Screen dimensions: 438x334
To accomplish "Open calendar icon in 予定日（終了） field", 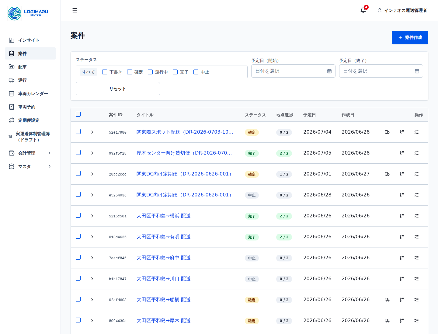I will [x=417, y=71].
